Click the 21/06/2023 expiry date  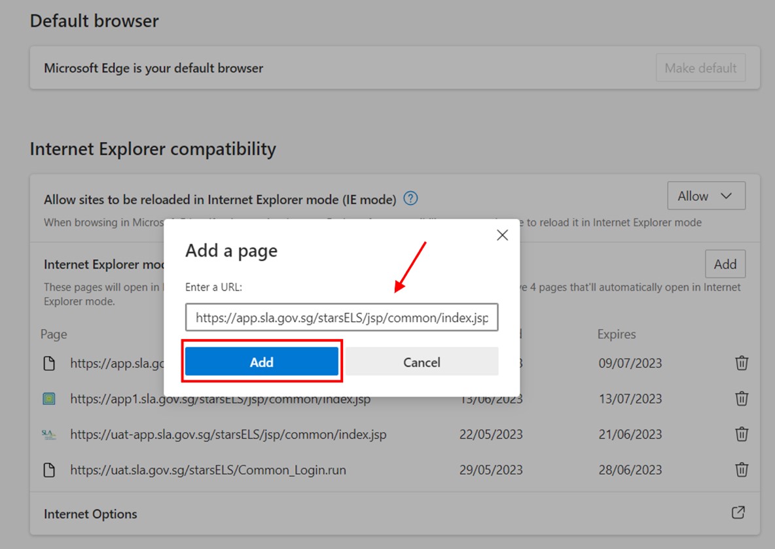point(630,434)
